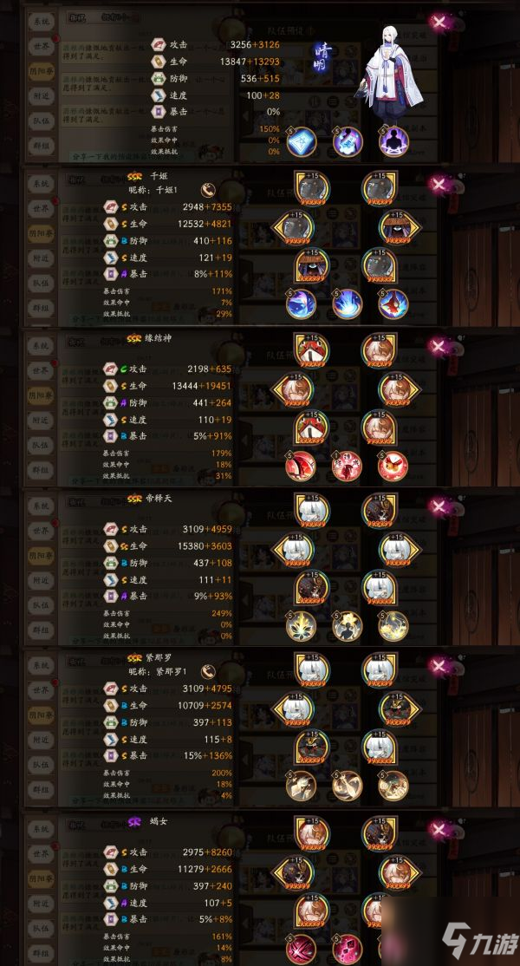Inspect 缘结神's middle-right soul slot
Screen dimensions: 520x966
coord(397,389)
